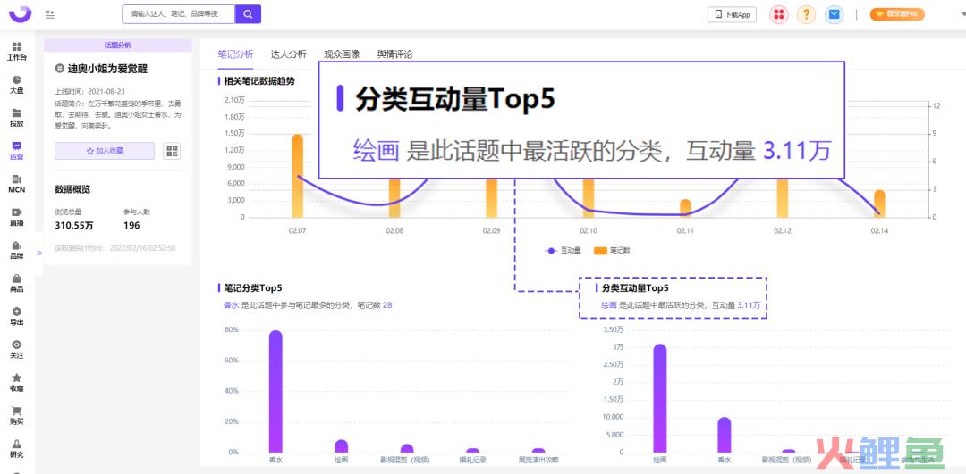
Task: Click the 婚礼记录 label in 笔记分类 chart
Action: point(472,459)
